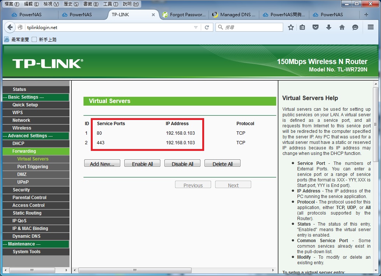Reload the page with the refresh icon
The width and height of the screenshot is (381, 276).
(207, 27)
